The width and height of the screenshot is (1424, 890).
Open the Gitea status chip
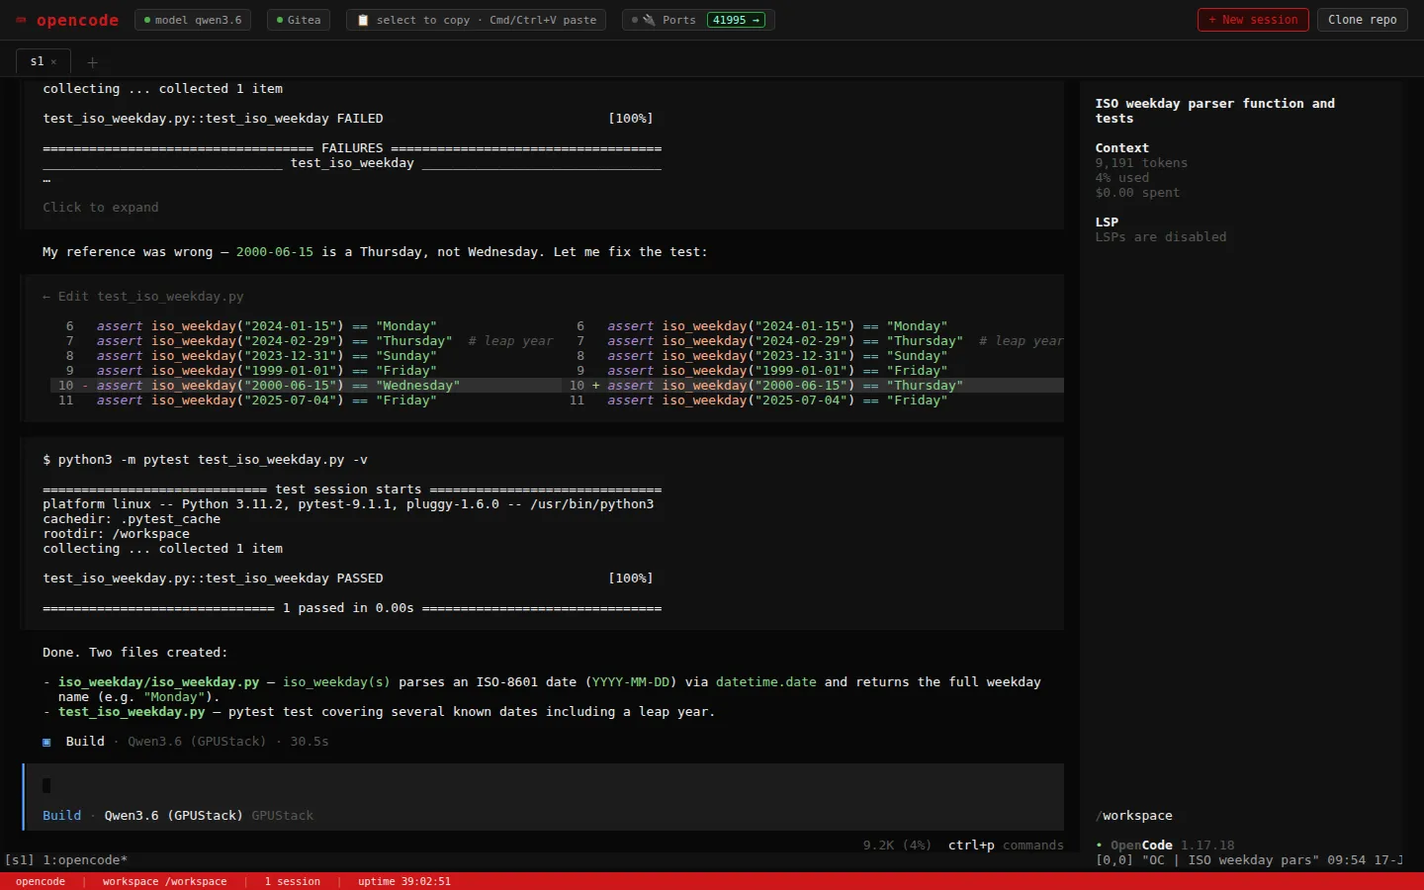click(x=299, y=20)
